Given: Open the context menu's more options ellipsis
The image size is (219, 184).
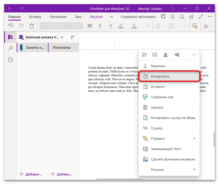Looking at the screenshot, I should tap(194, 55).
